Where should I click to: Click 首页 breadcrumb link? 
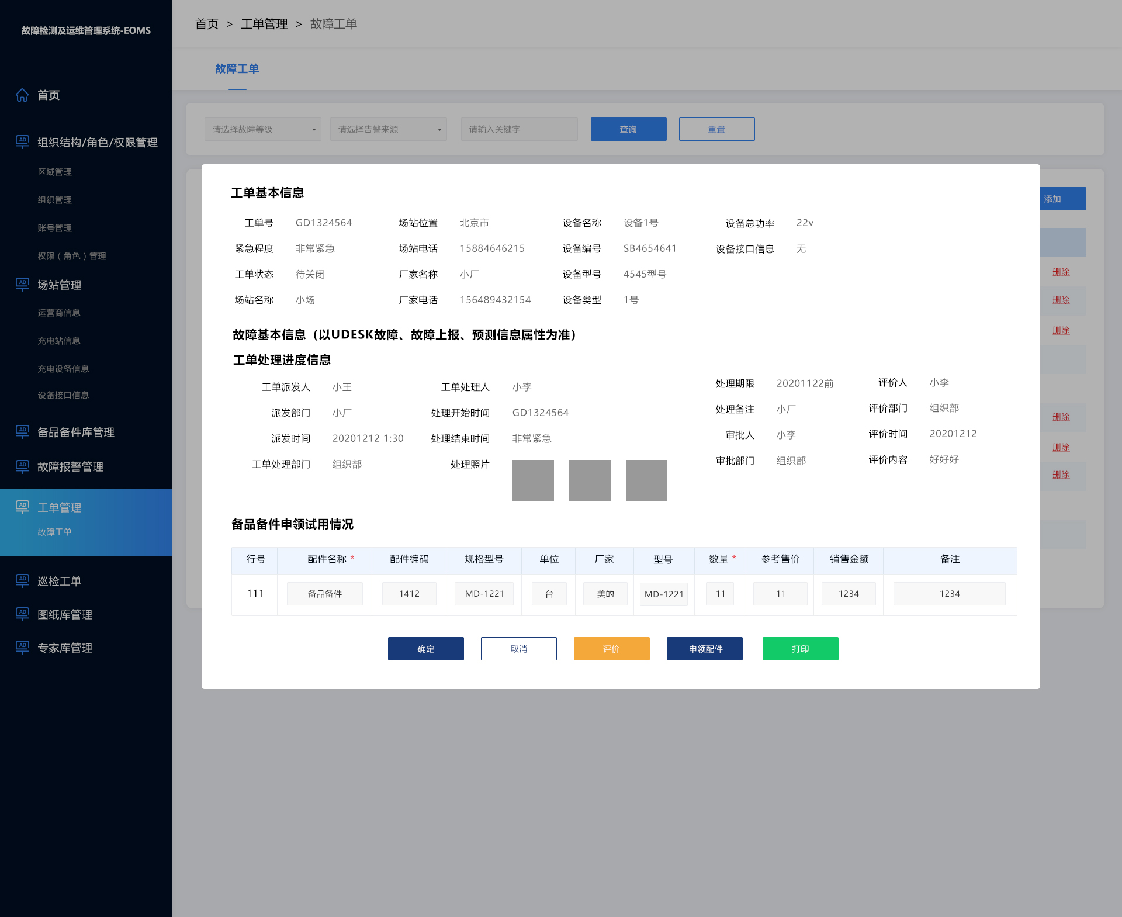pyautogui.click(x=207, y=24)
